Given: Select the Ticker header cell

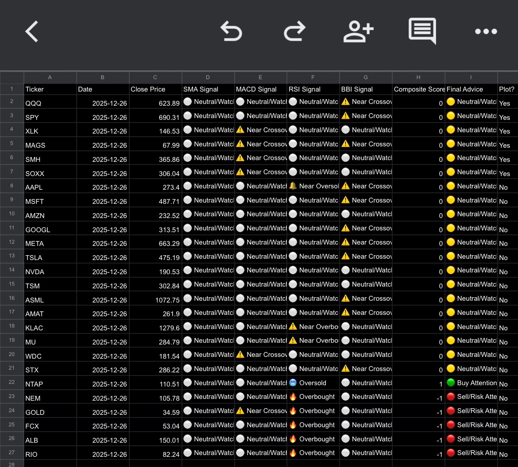Looking at the screenshot, I should point(50,89).
